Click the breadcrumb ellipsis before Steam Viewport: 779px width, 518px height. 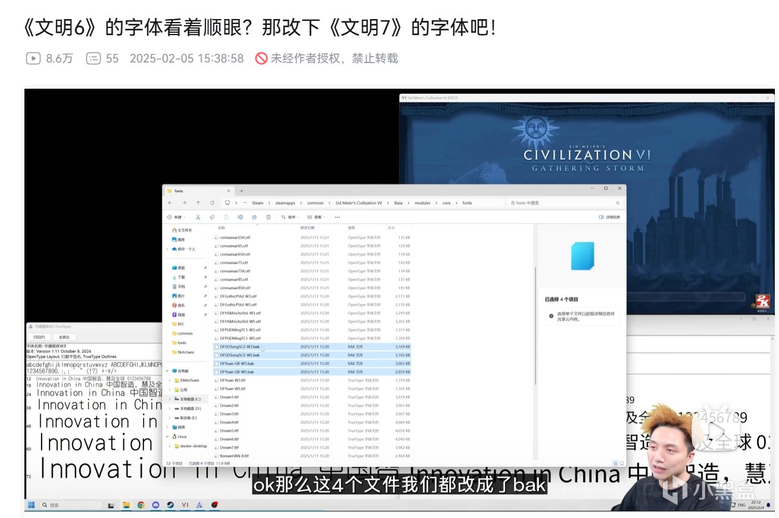coord(245,203)
